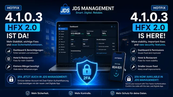
Task: Check off the Zimmer prüfen task
Action: pos(97,43)
